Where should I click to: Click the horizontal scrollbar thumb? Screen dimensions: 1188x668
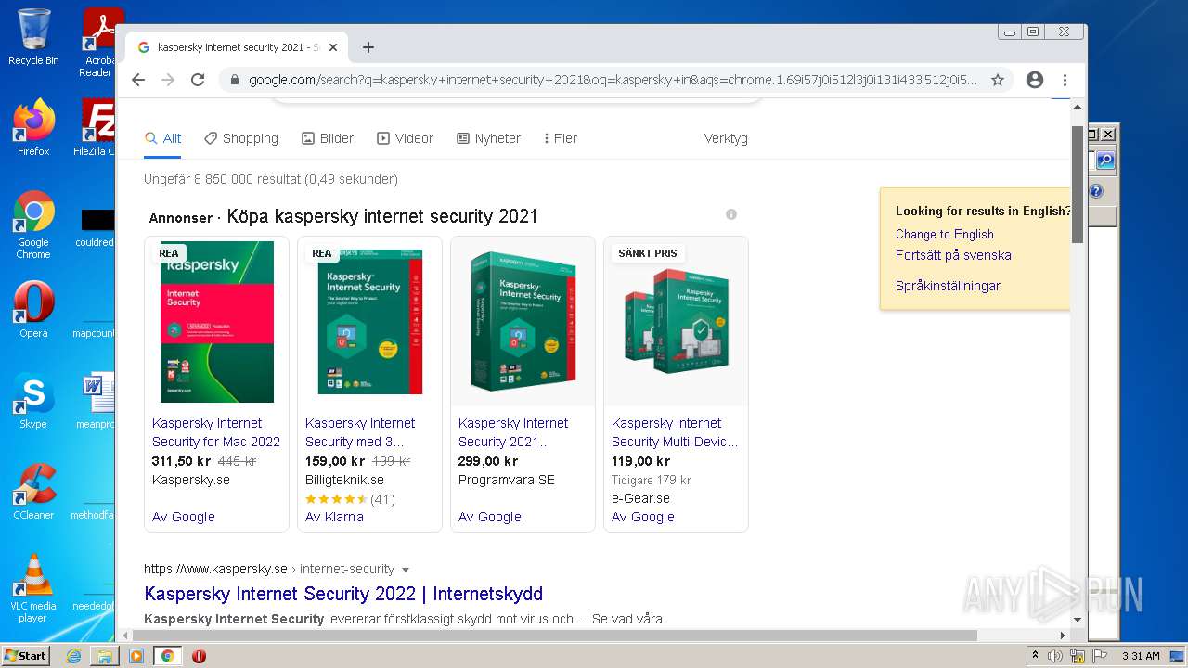point(554,636)
